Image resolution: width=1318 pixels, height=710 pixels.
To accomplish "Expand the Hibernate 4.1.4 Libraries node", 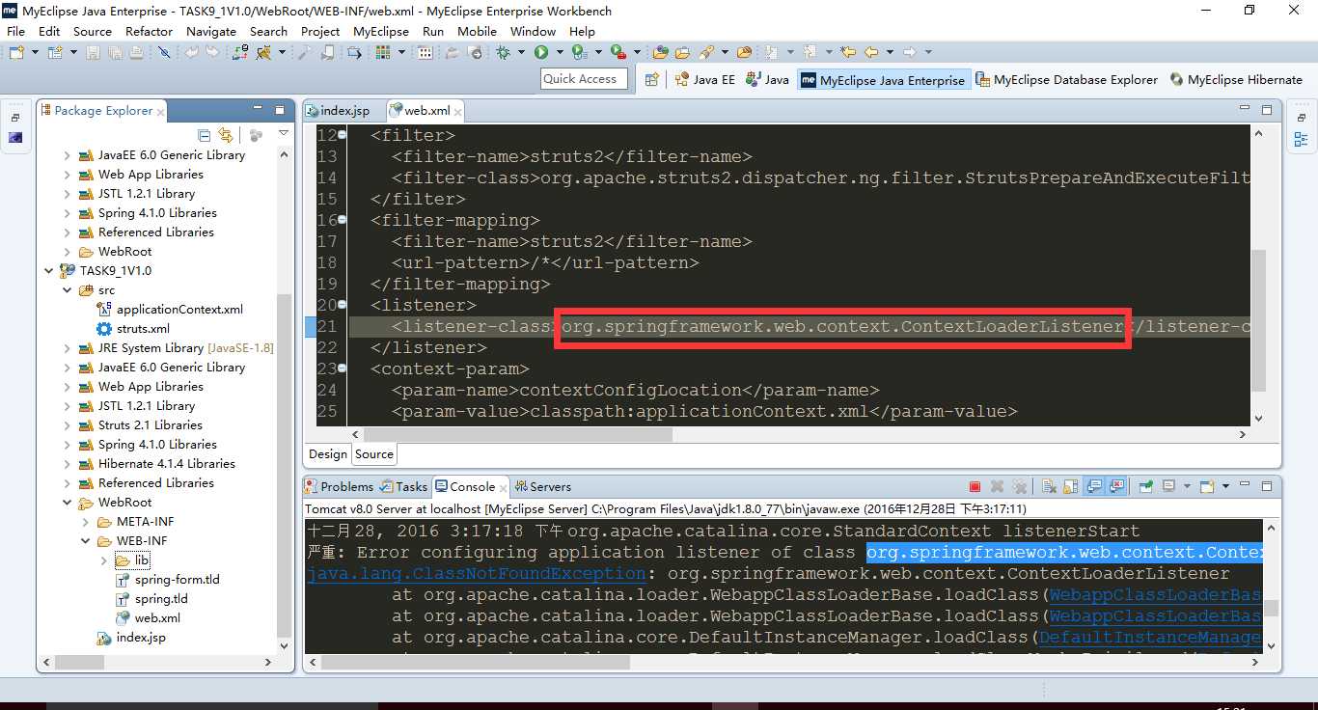I will coord(68,464).
